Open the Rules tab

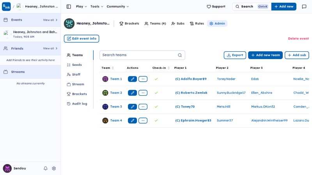pyautogui.click(x=197, y=23)
